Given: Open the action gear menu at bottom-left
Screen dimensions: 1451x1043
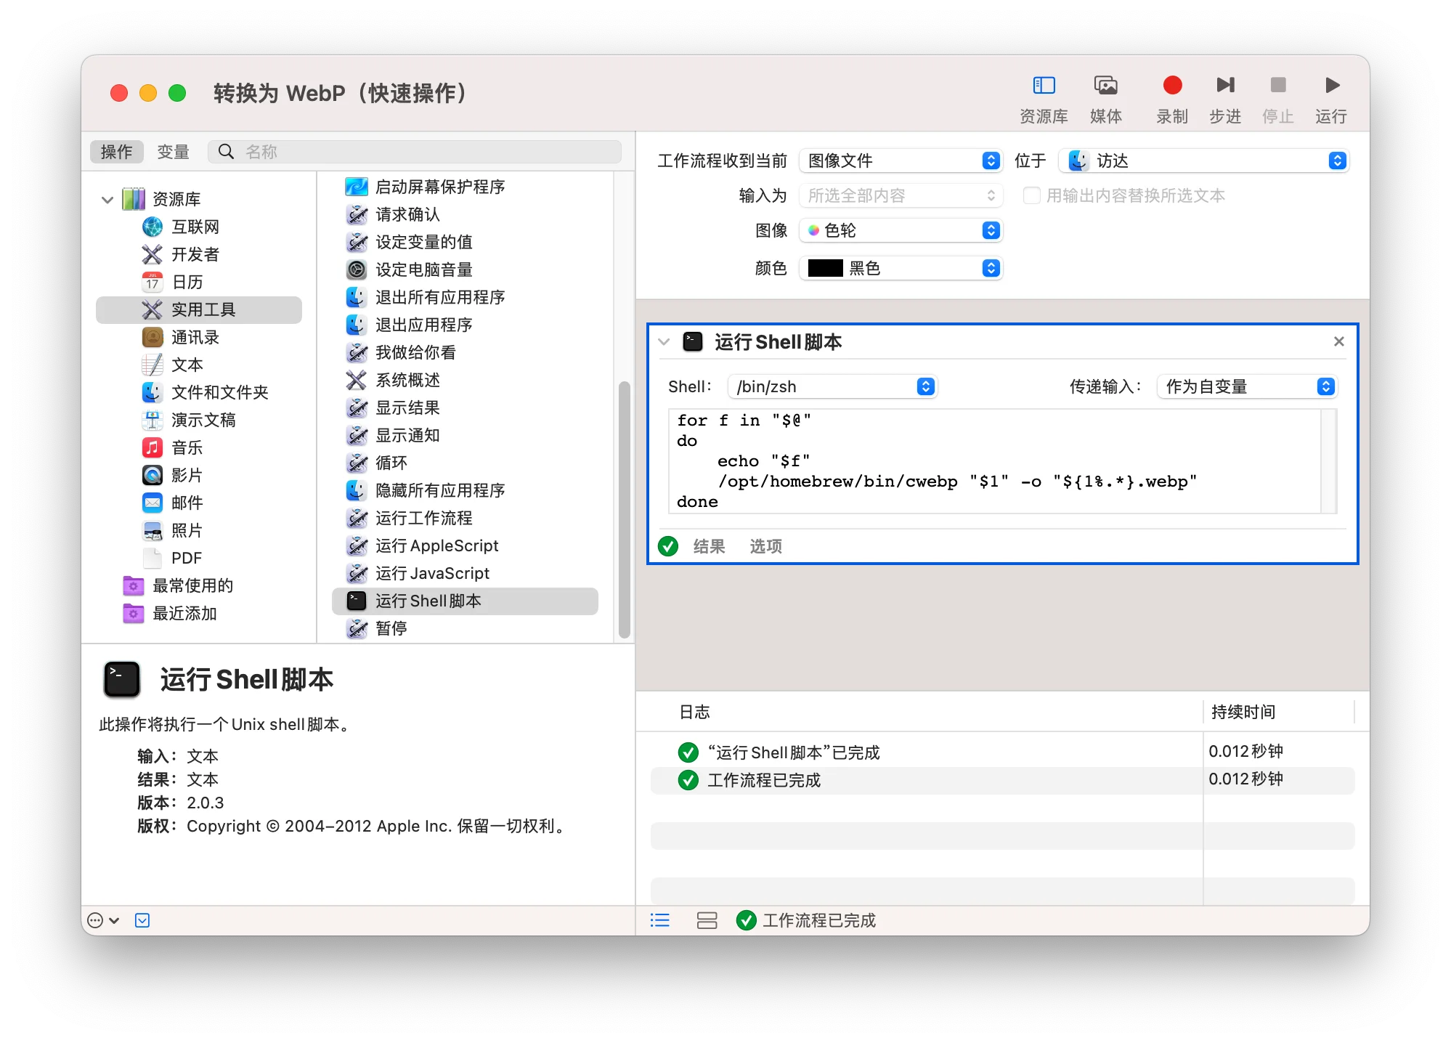Looking at the screenshot, I should [103, 920].
